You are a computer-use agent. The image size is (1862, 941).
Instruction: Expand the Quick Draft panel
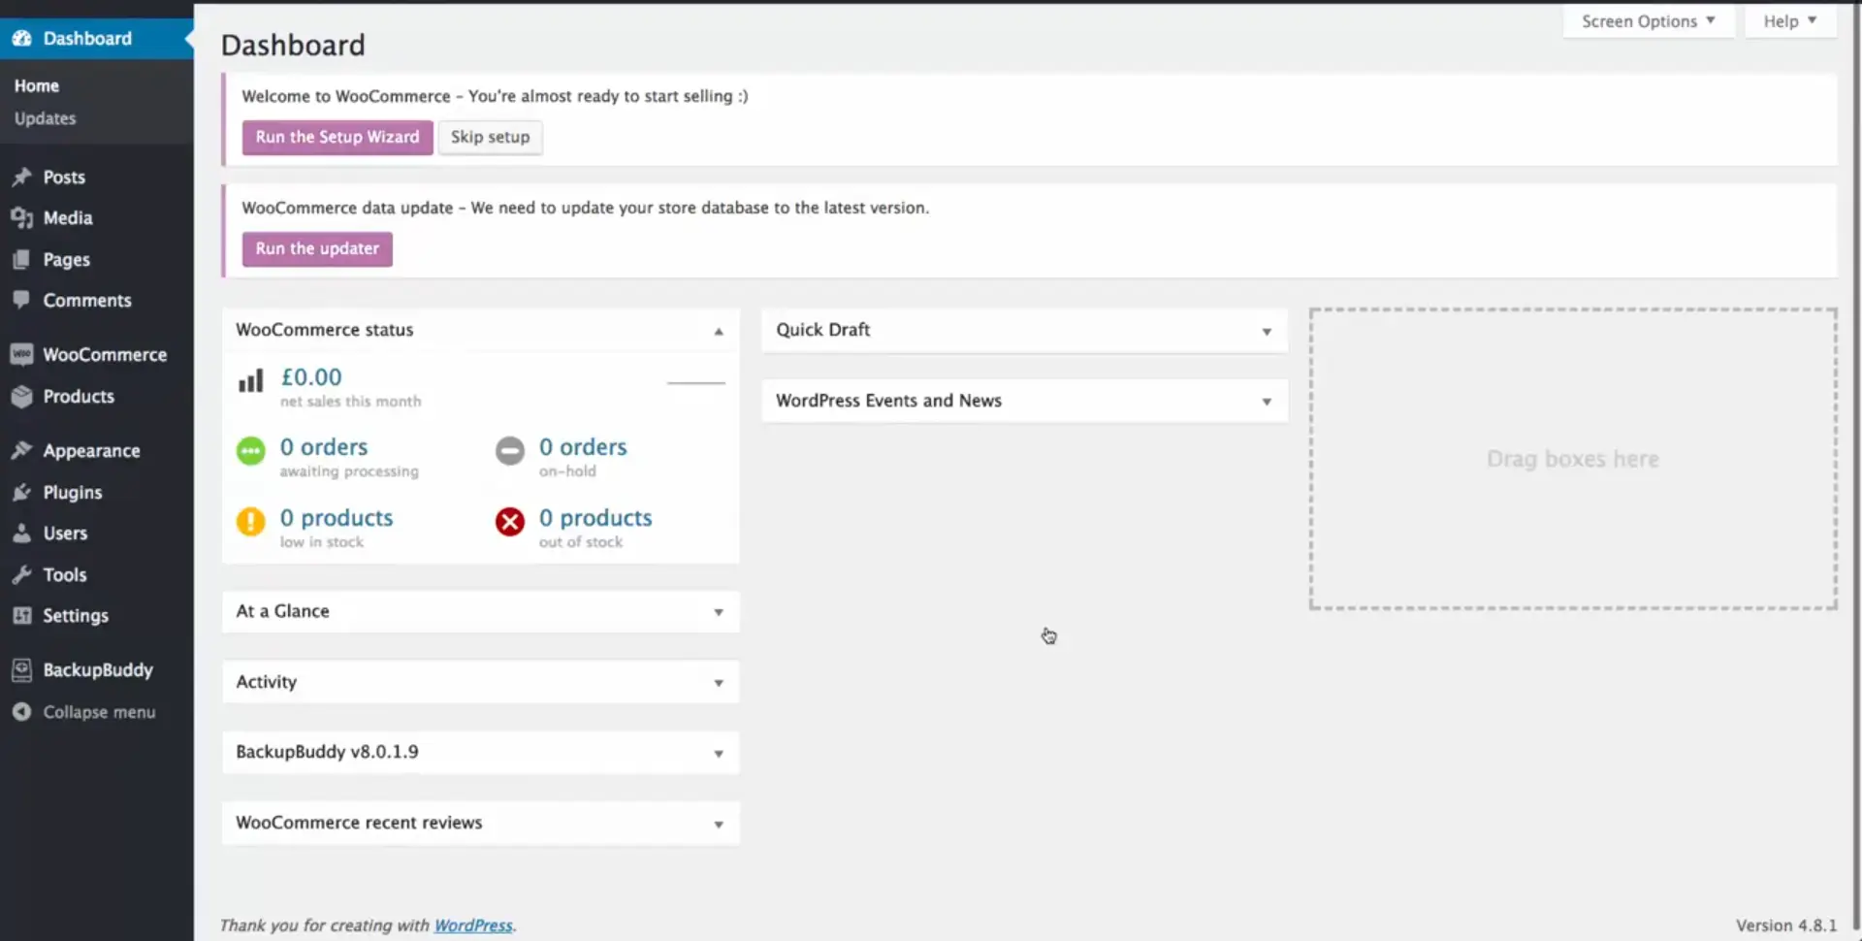coord(1266,331)
